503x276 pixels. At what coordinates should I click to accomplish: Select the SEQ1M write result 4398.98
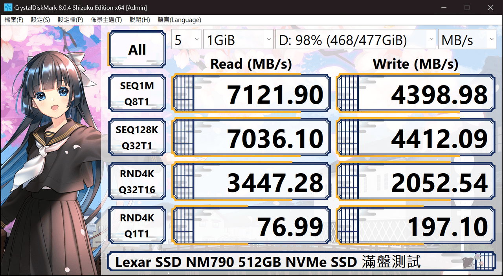(x=416, y=93)
